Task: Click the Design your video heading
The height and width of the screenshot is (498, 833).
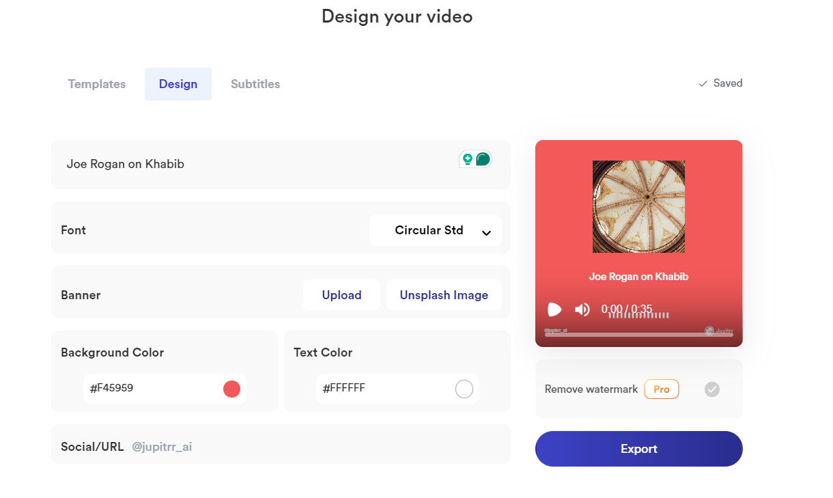Action: (397, 16)
